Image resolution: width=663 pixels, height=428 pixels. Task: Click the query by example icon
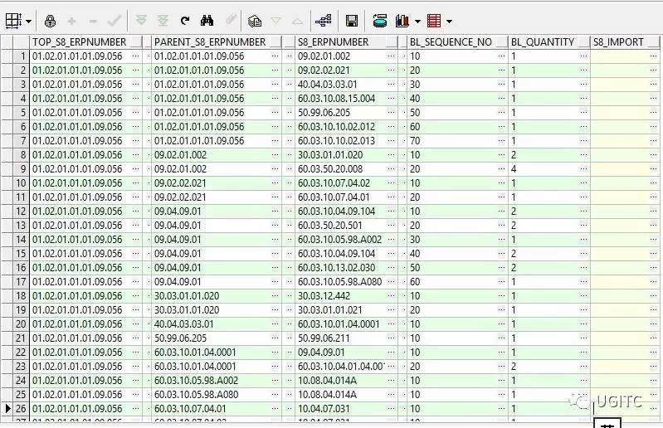coord(256,20)
